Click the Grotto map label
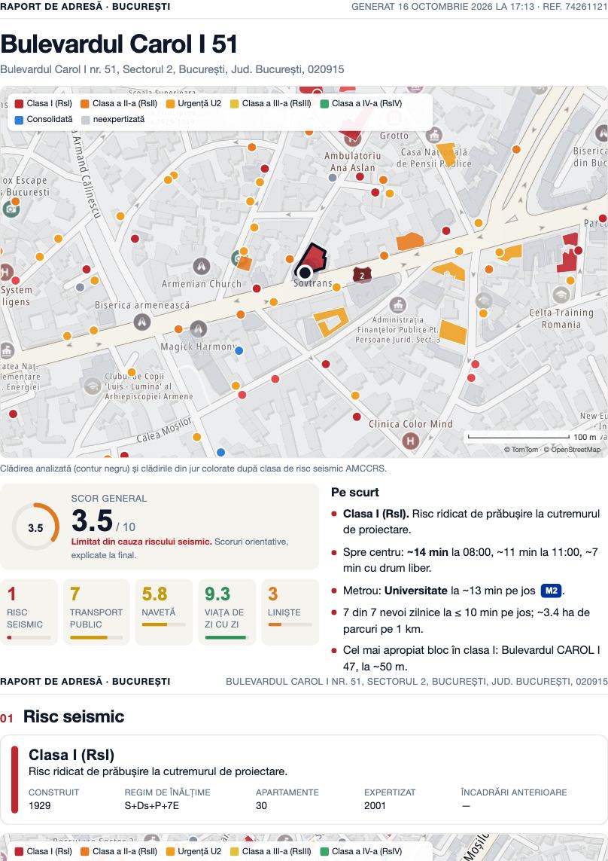This screenshot has height=861, width=608. pyautogui.click(x=394, y=136)
